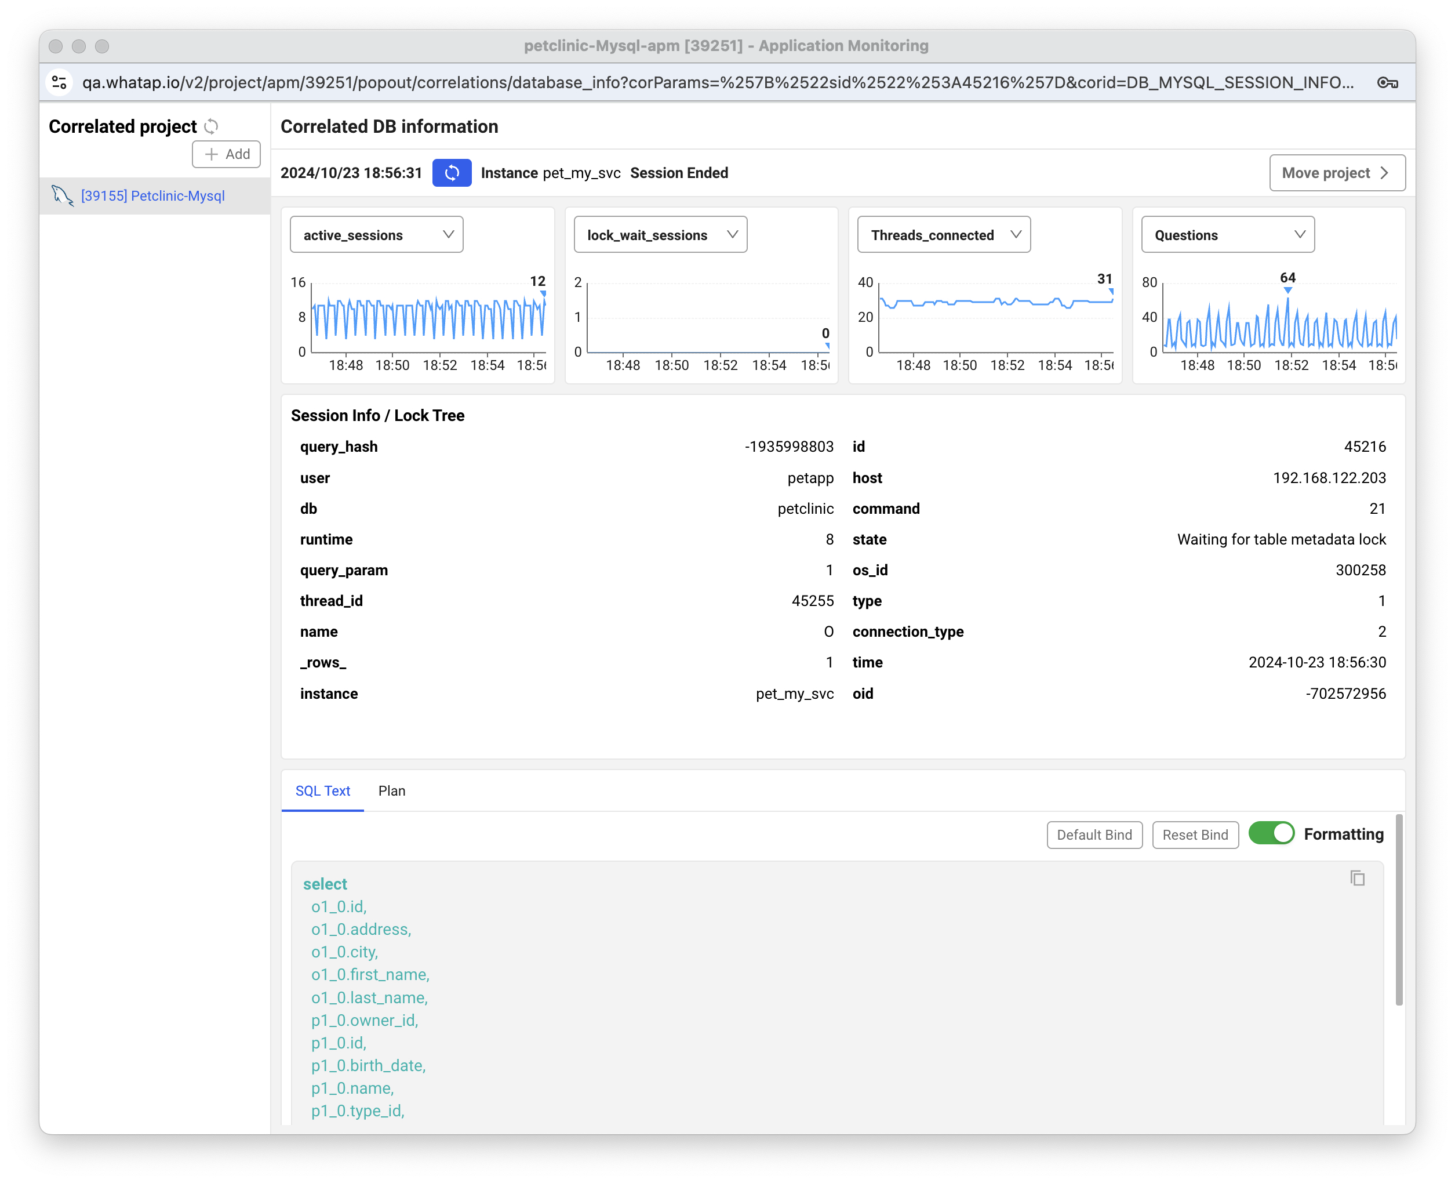Click the Questions chart peak marker 64
The width and height of the screenshot is (1455, 1183).
[x=1287, y=289]
